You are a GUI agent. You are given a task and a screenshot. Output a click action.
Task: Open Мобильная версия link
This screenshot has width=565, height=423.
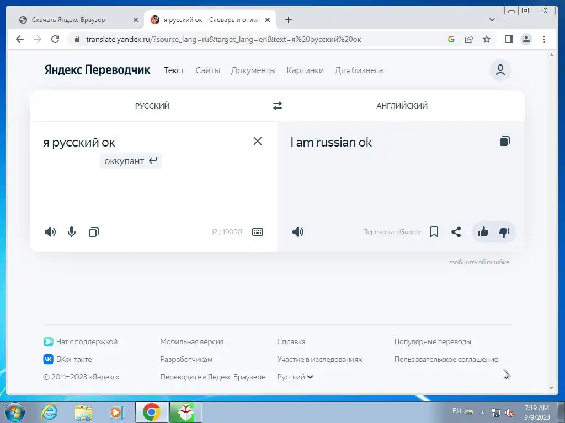pos(191,341)
